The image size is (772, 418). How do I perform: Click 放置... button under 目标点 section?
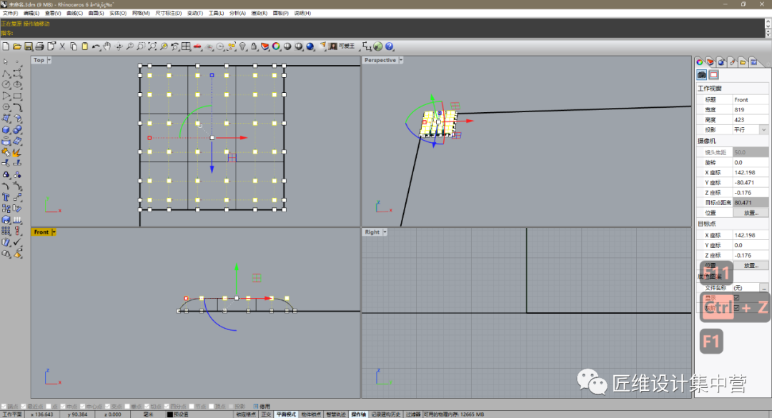(x=751, y=265)
